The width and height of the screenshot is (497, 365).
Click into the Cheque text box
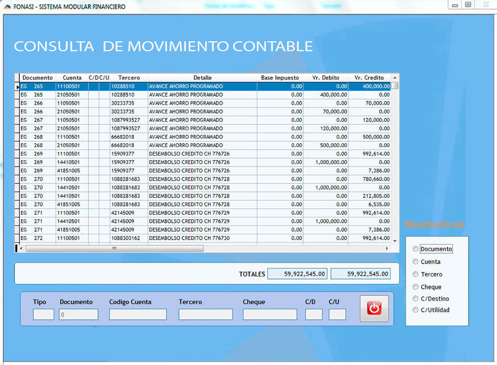[269, 314]
